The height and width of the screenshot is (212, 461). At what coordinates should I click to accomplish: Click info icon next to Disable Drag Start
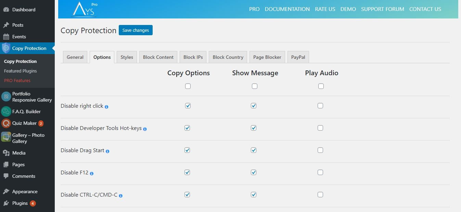(107, 151)
